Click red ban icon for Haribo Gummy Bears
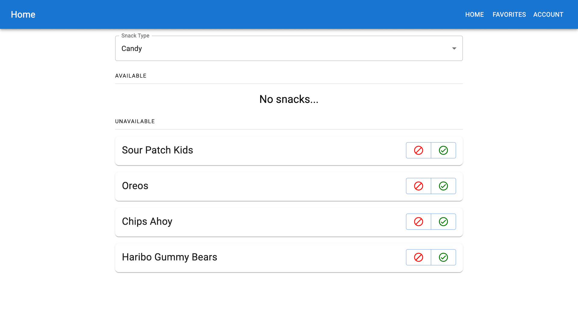Viewport: 578px width, 325px height. point(418,257)
